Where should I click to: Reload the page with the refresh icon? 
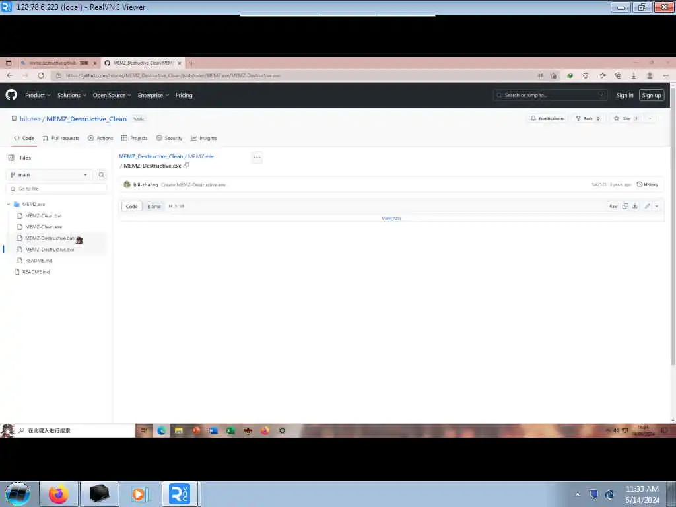40,75
